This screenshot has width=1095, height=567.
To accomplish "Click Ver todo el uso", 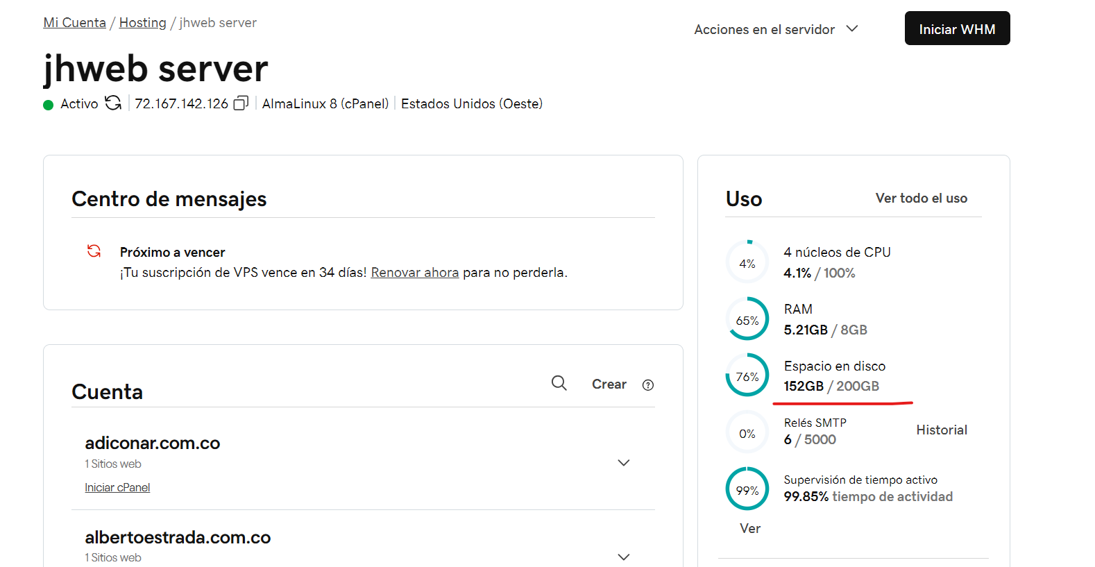I will pos(921,198).
